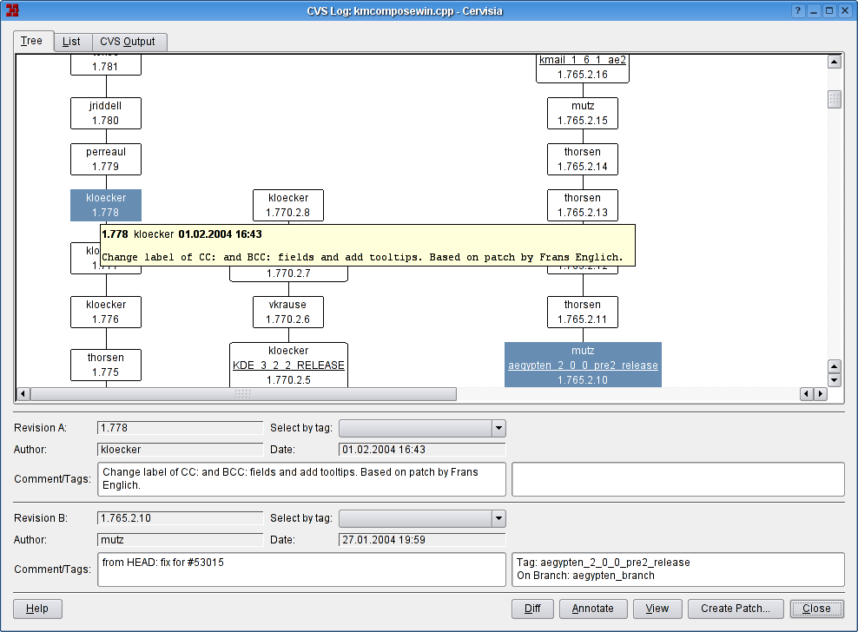Click the tag box showing aegypten_2_0_0_pre2_release
Screen dimensions: 858x632
[678, 569]
